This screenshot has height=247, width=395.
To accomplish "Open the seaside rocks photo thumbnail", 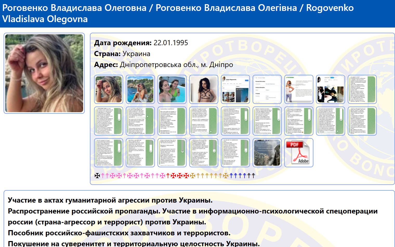I will click(140, 89).
